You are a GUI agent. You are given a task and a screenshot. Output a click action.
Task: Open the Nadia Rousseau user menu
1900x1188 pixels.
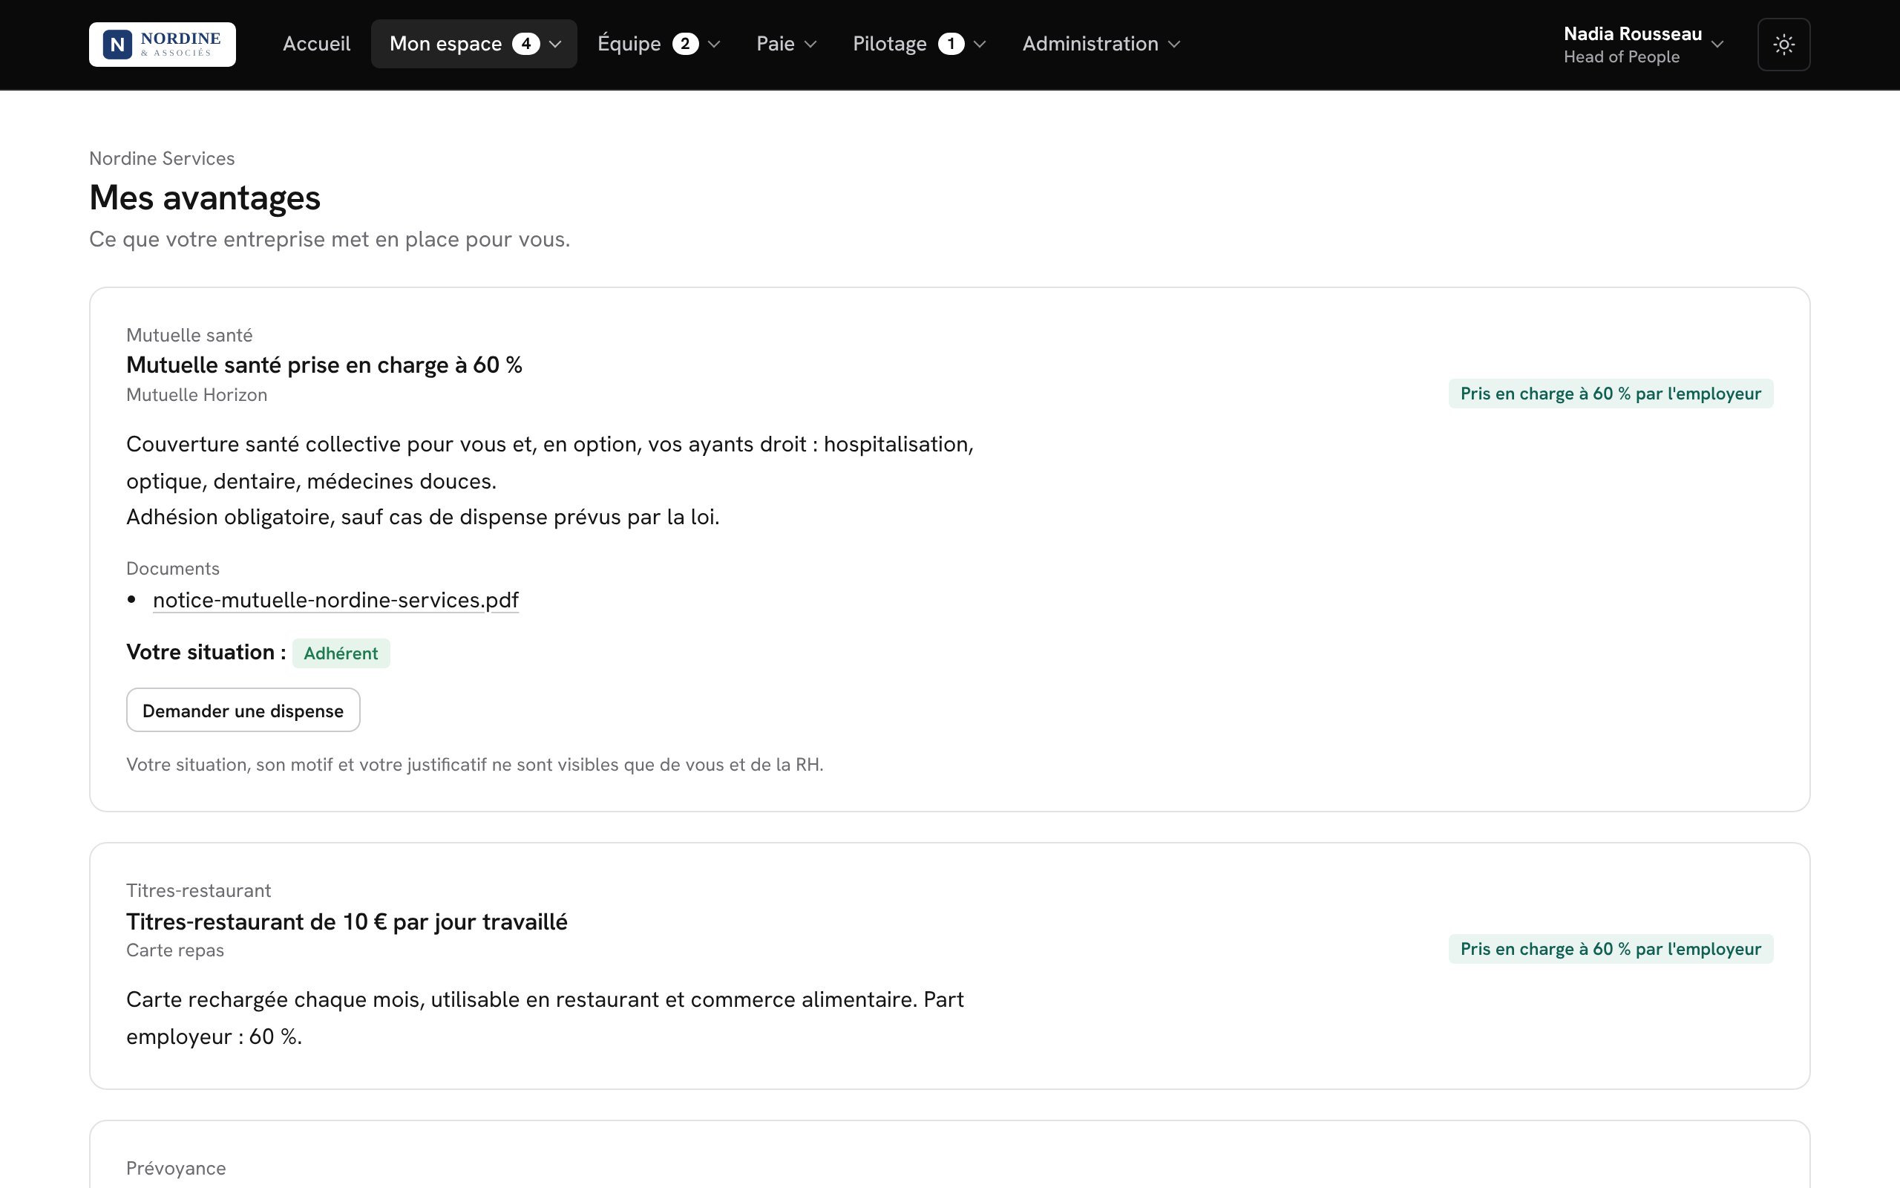(x=1643, y=45)
